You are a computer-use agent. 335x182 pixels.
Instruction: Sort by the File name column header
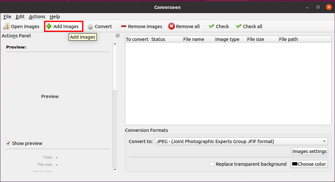198,39
